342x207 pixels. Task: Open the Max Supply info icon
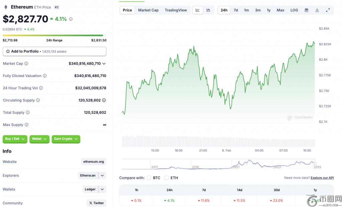tap(26, 125)
